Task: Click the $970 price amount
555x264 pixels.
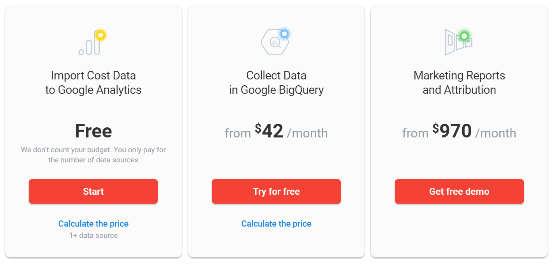Action: (x=452, y=131)
